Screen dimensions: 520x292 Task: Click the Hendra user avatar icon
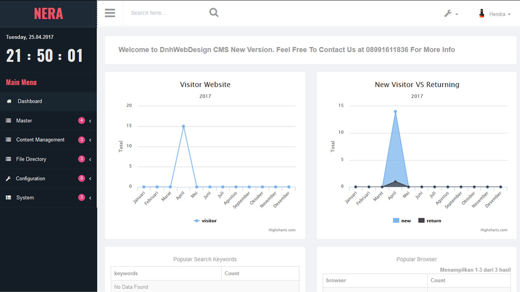click(x=482, y=14)
